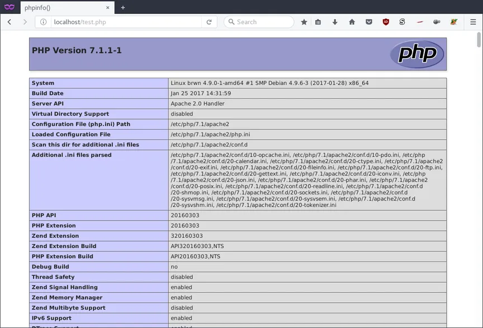
Task: Click the clipboard icon in the toolbar
Action: tap(318, 22)
